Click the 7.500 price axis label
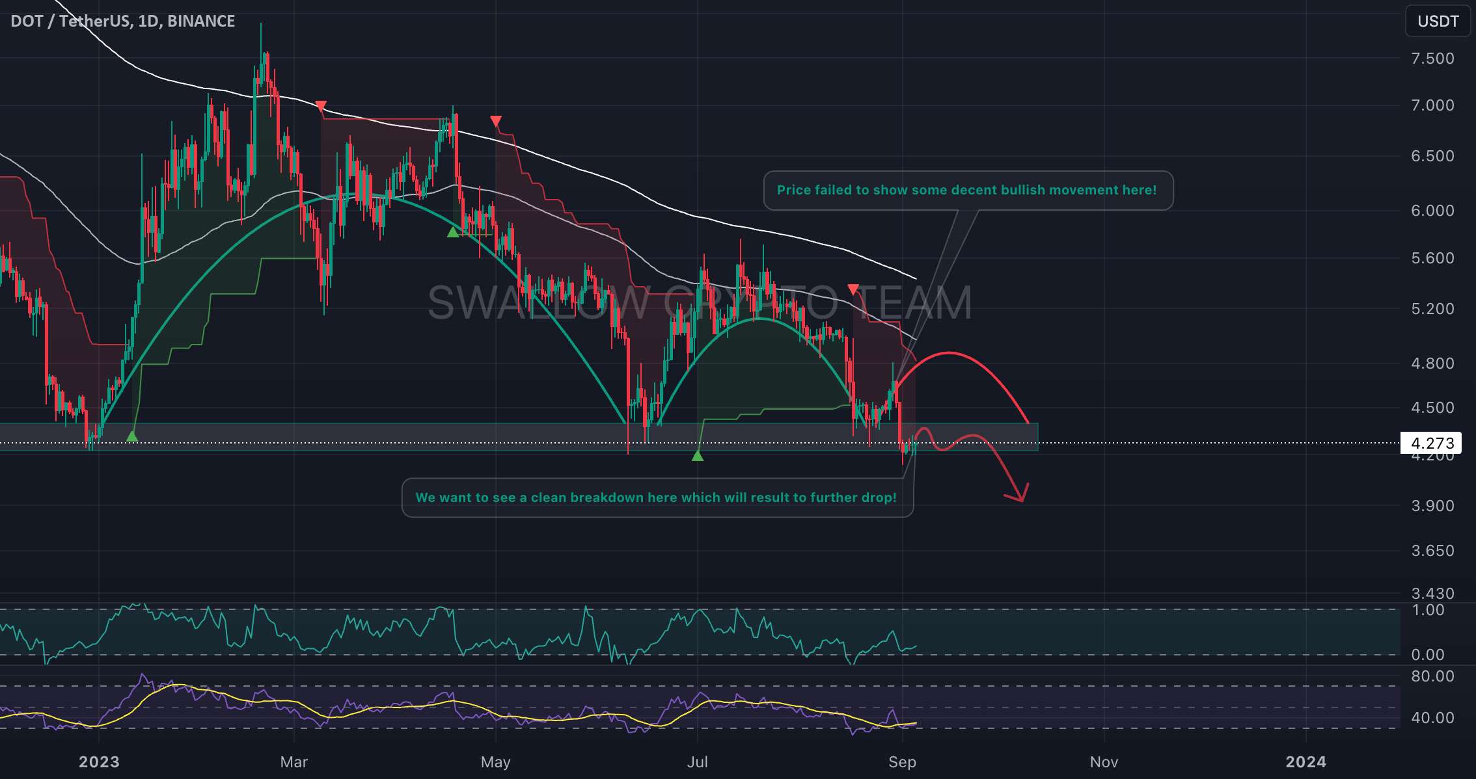The width and height of the screenshot is (1476, 779). 1432,59
